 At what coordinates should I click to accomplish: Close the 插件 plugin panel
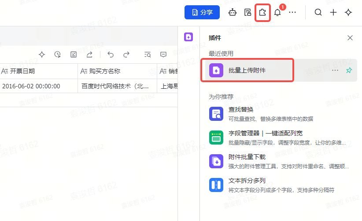[x=350, y=38]
